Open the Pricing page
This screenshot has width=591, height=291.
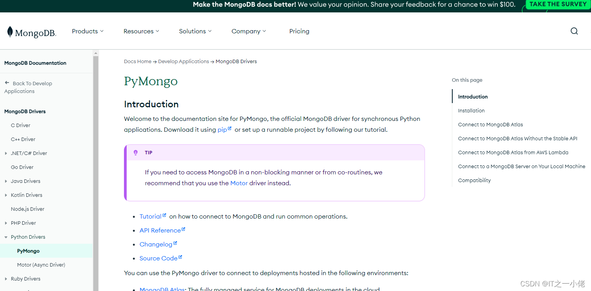point(299,31)
